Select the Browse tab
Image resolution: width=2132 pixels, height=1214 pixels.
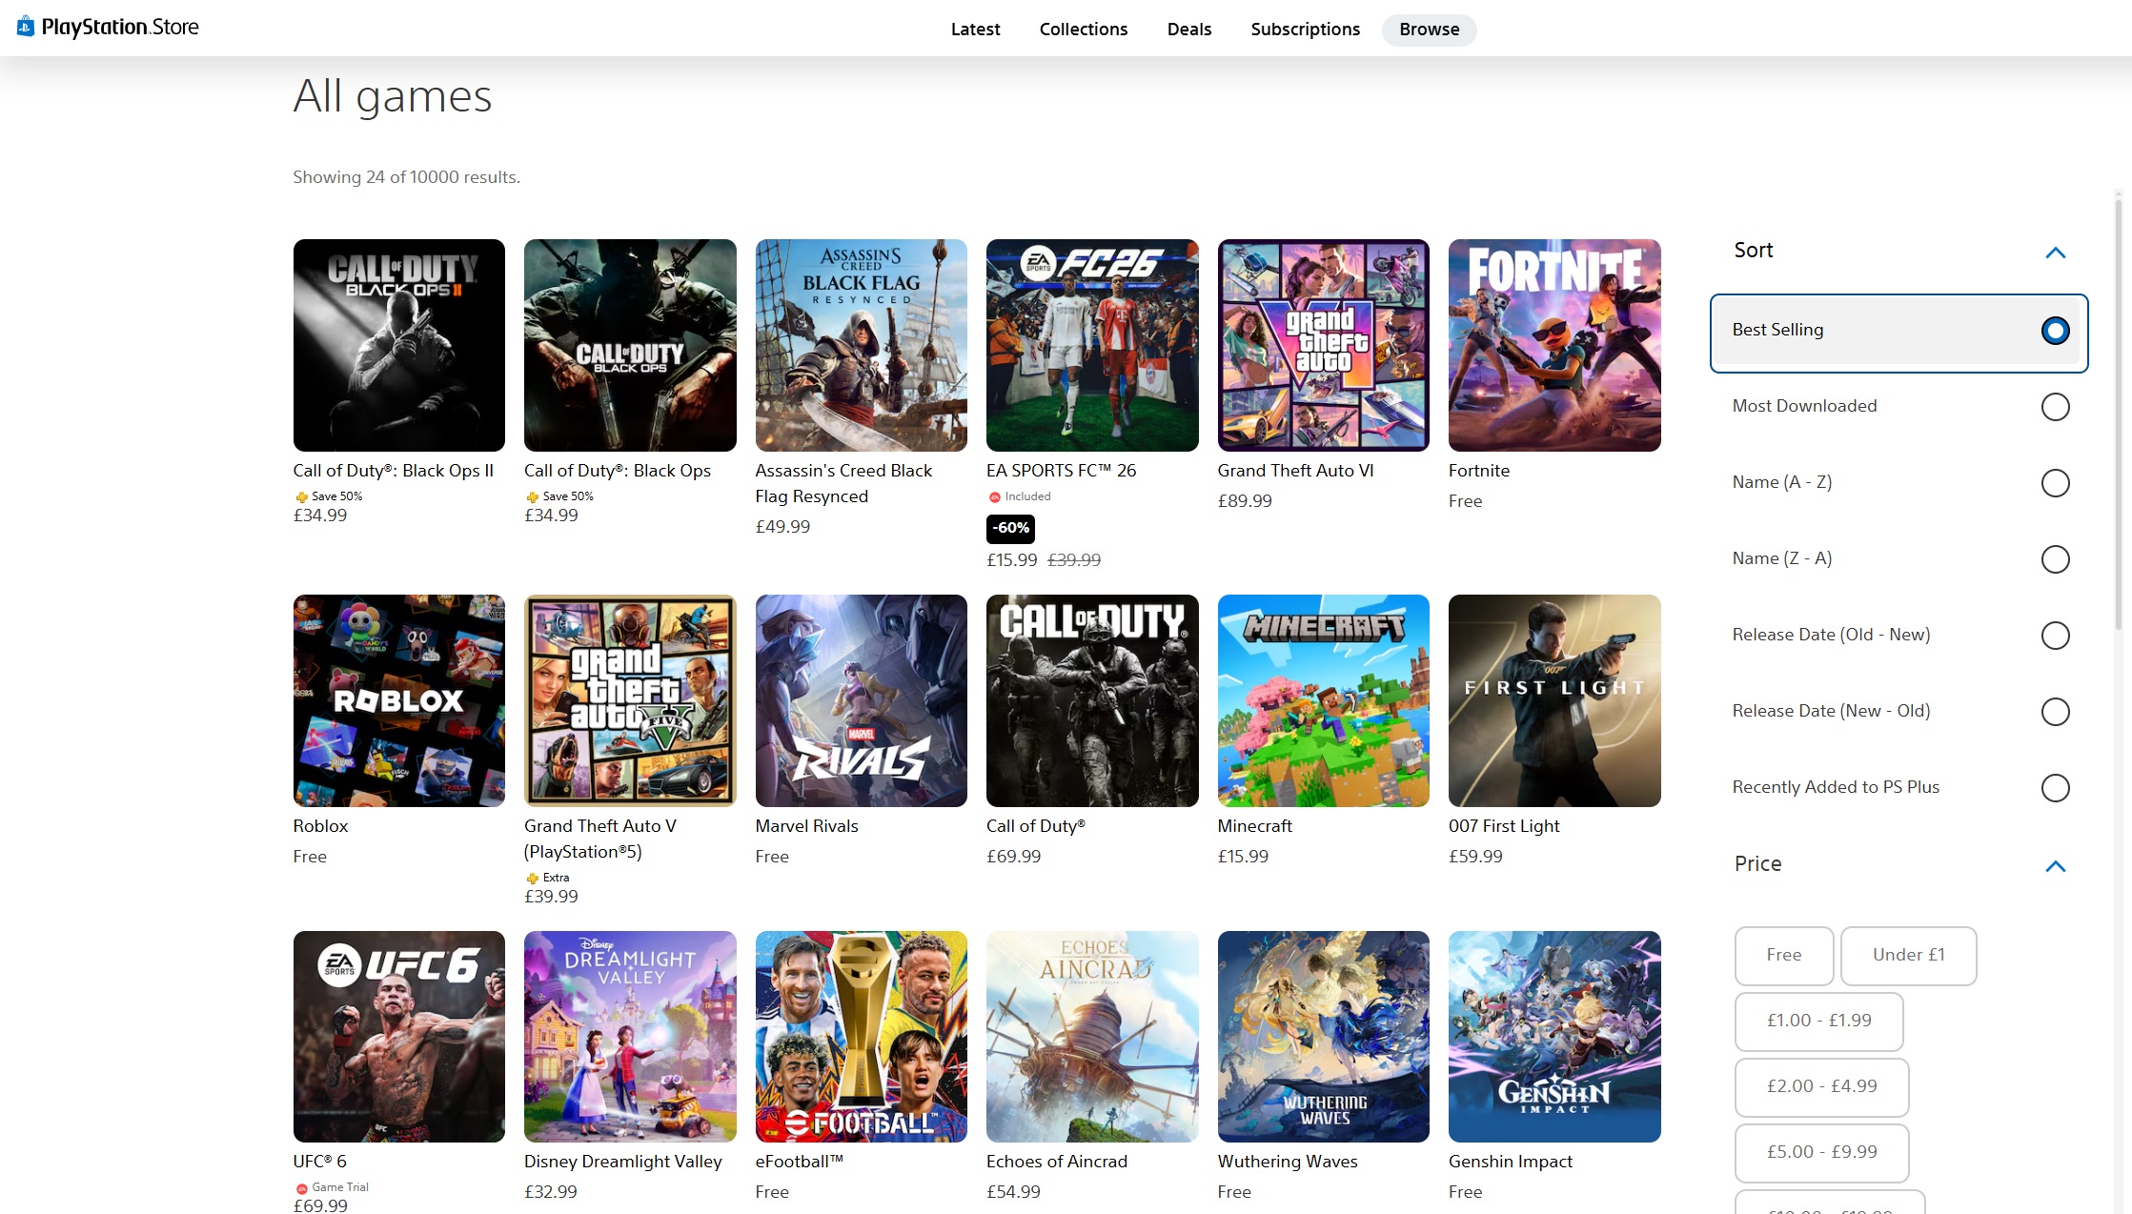1429,30
